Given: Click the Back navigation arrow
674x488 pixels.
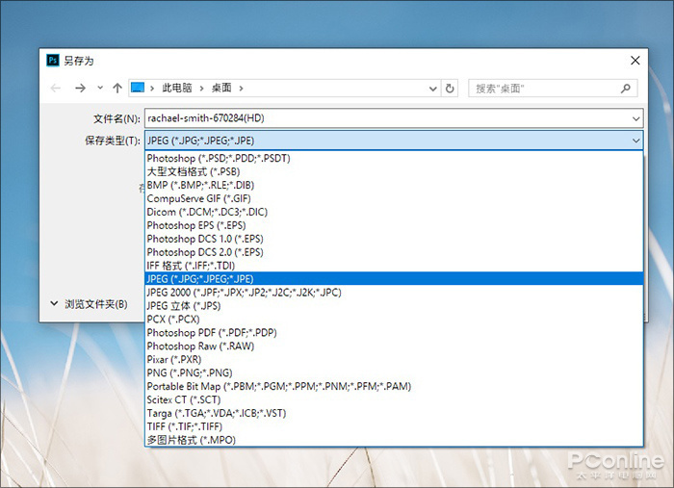Looking at the screenshot, I should [x=56, y=89].
